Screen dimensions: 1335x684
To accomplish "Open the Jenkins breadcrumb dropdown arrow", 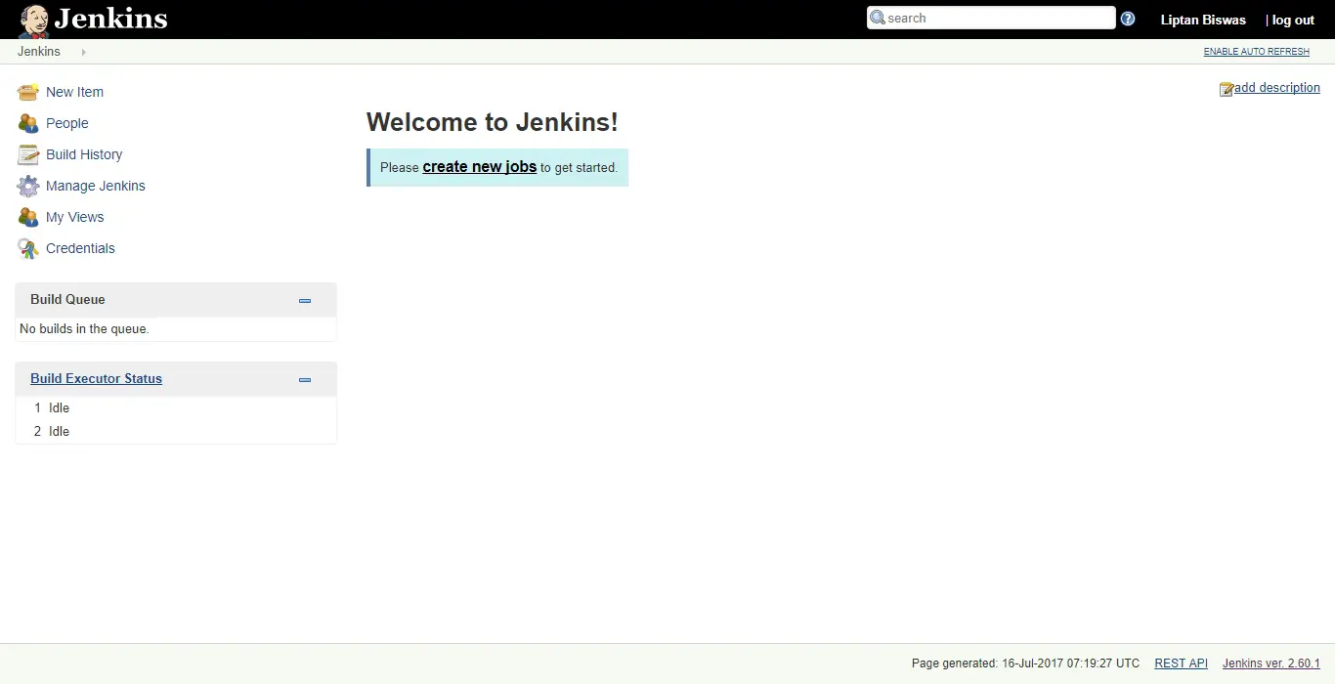I will 83,52.
